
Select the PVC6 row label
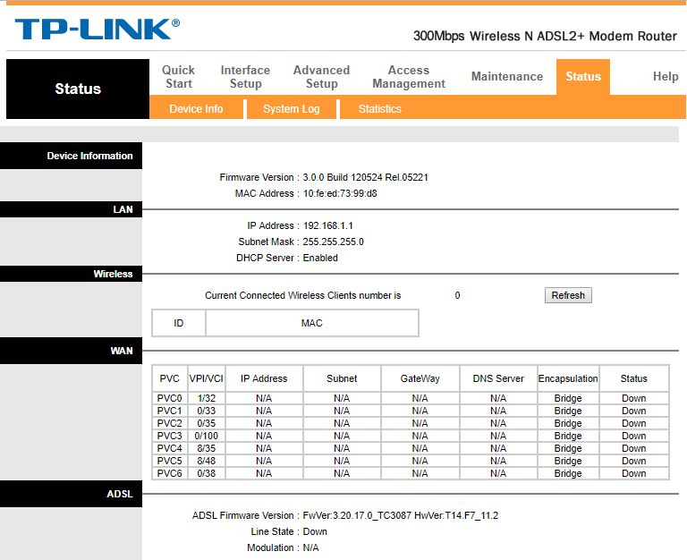[x=170, y=474]
